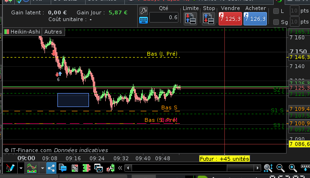Select the pencil drawing tool
Image resolution: width=310 pixels, height=178 pixels.
click(x=10, y=168)
